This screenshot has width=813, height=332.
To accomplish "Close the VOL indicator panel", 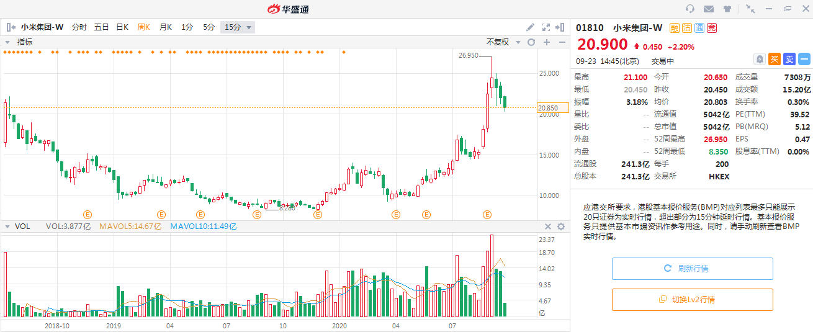I will 548,227.
